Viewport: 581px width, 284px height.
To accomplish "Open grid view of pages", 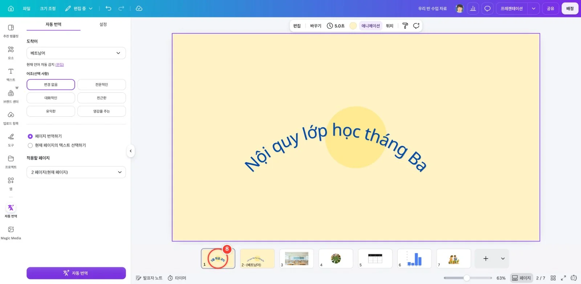I will tap(553, 278).
